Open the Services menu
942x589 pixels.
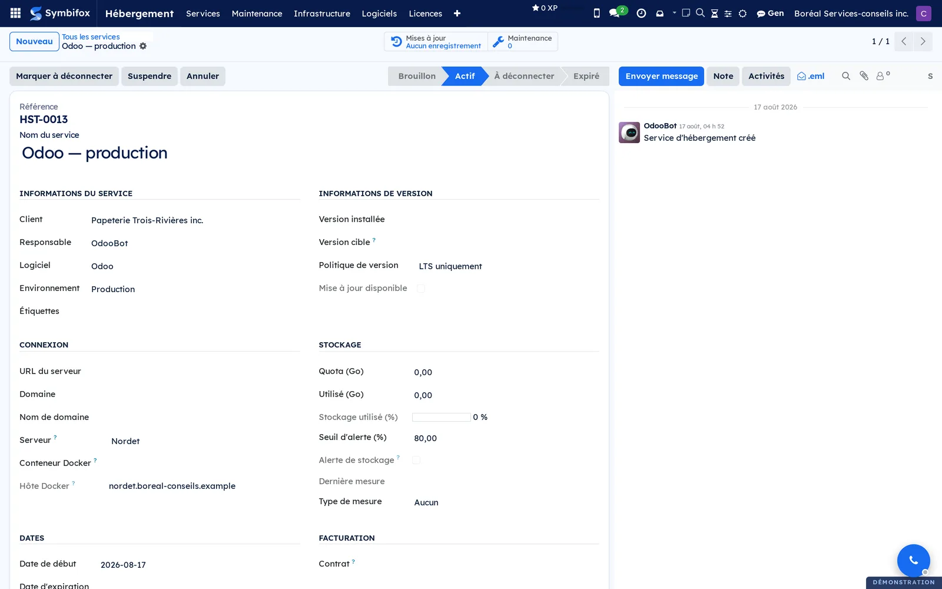tap(203, 13)
